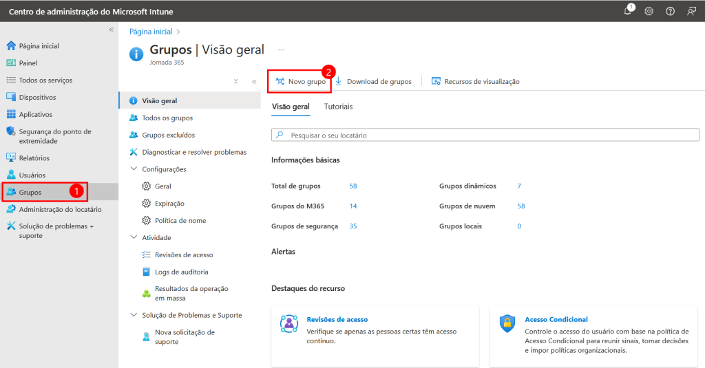
Task: Click the Diagnosticar e resolver problemas tools icon
Action: (x=134, y=152)
